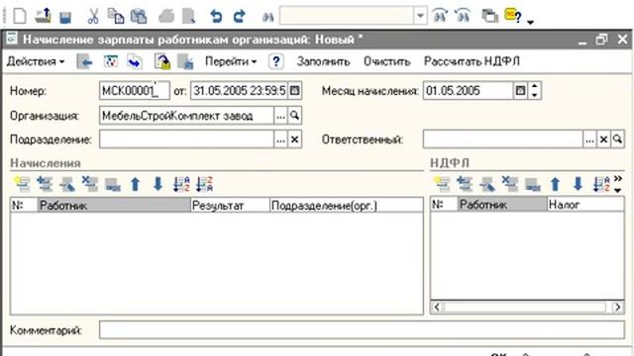Delete row in Начисления table toolbar
This screenshot has width=634, height=356.
90,184
